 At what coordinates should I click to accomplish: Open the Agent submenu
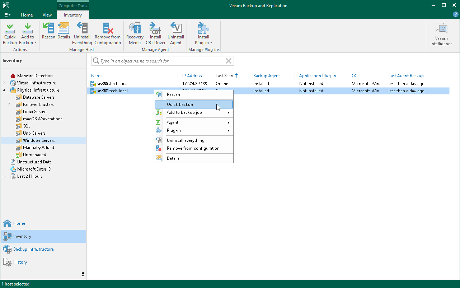(x=194, y=122)
